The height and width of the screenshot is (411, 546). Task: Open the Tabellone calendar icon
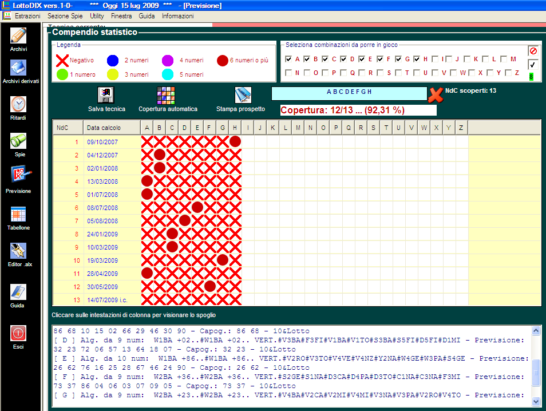point(18,214)
